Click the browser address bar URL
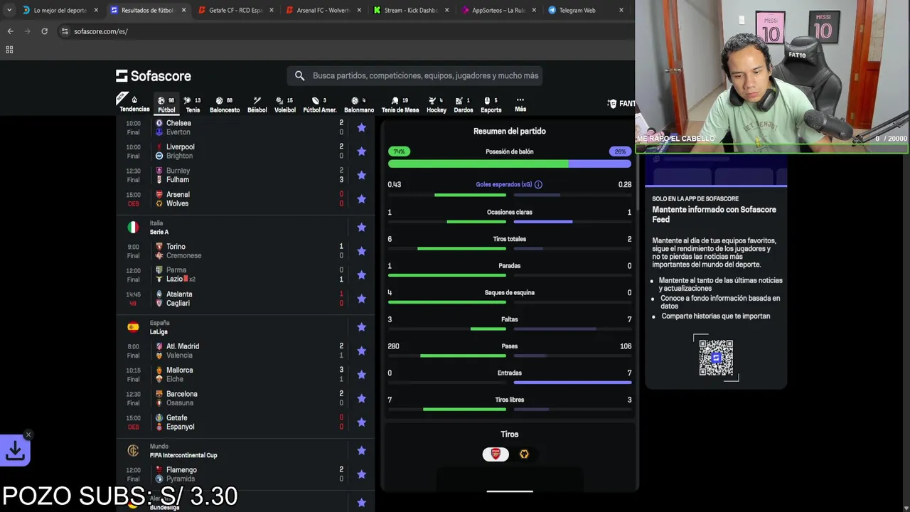 tap(101, 31)
